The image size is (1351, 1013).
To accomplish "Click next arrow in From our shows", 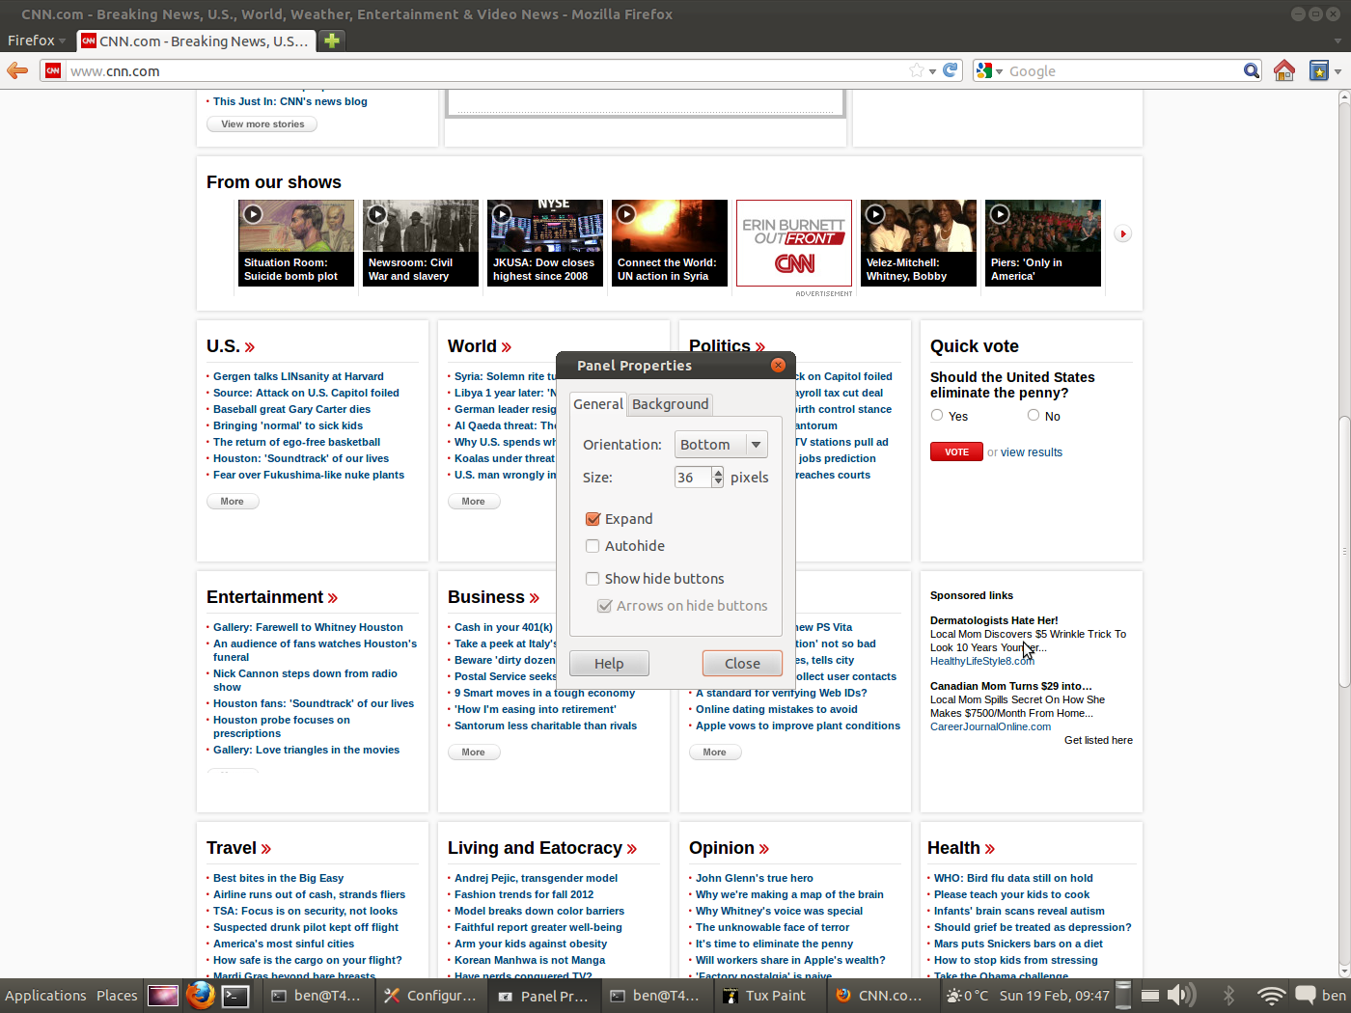I will click(1122, 233).
